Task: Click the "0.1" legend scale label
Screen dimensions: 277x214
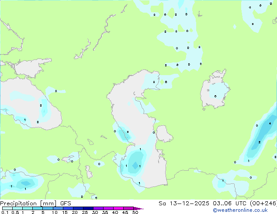Action: pyautogui.click(x=5, y=212)
